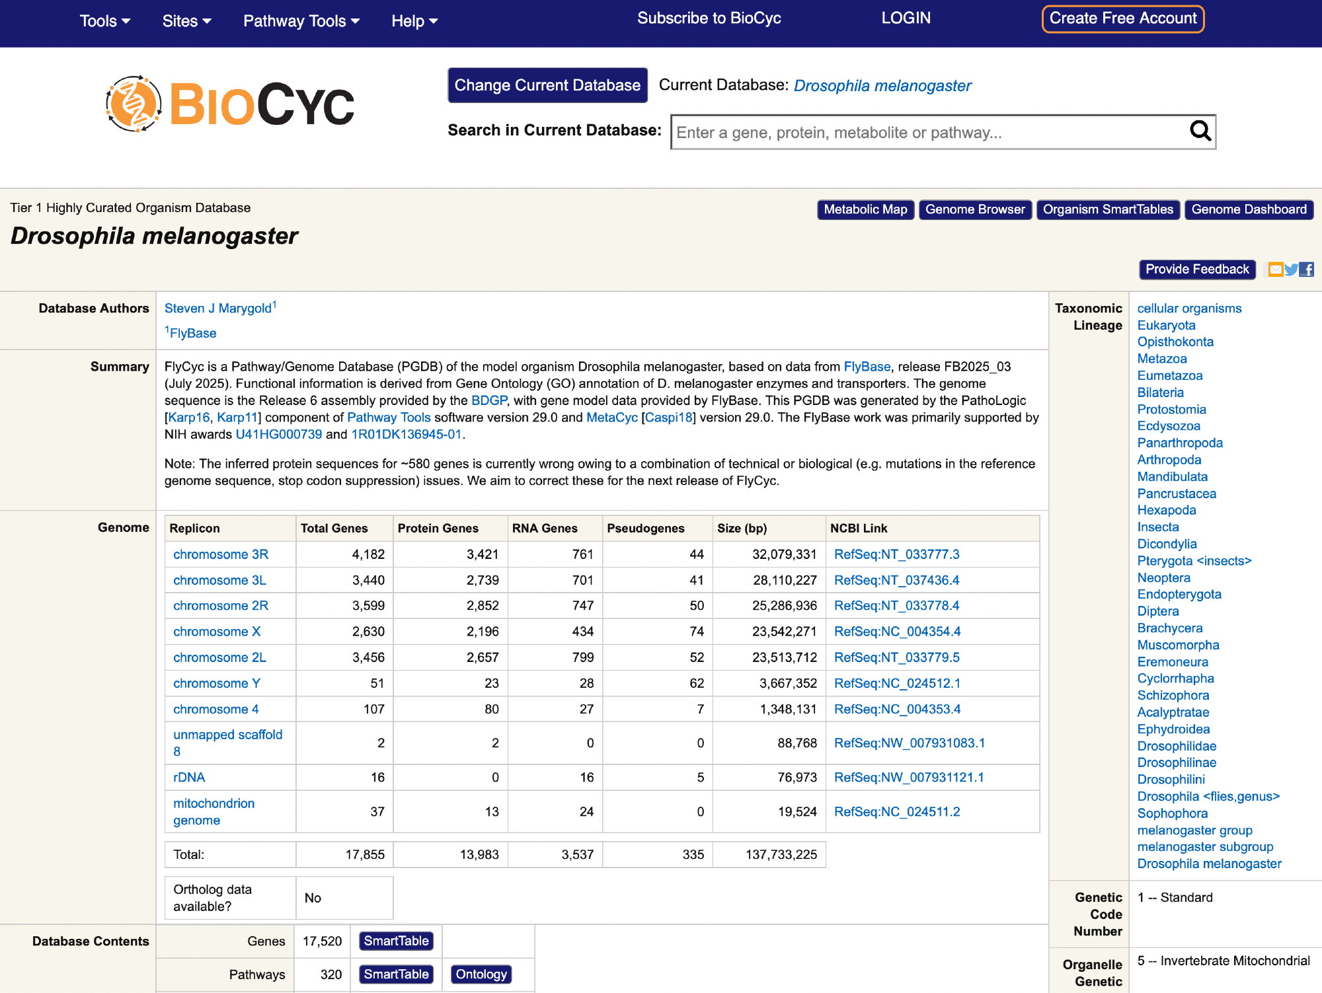The image size is (1322, 993).
Task: Share page via email icon
Action: click(x=1276, y=270)
